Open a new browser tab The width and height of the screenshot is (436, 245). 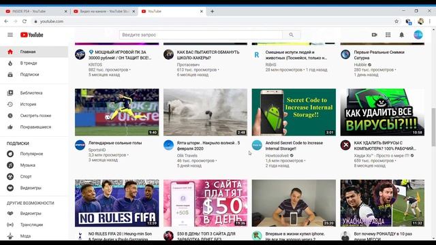pos(212,12)
